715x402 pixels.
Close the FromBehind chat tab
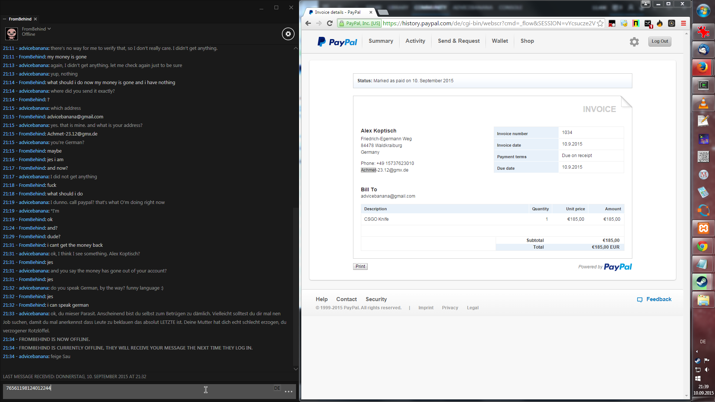35,19
